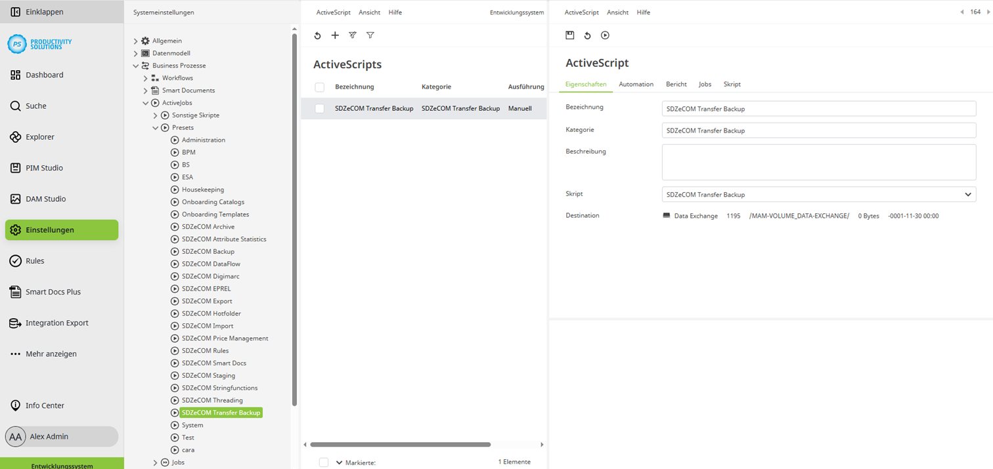Screen dimensions: 993x469
Task: Open the filter icon in the ActiveScripts toolbar
Action: coord(370,35)
